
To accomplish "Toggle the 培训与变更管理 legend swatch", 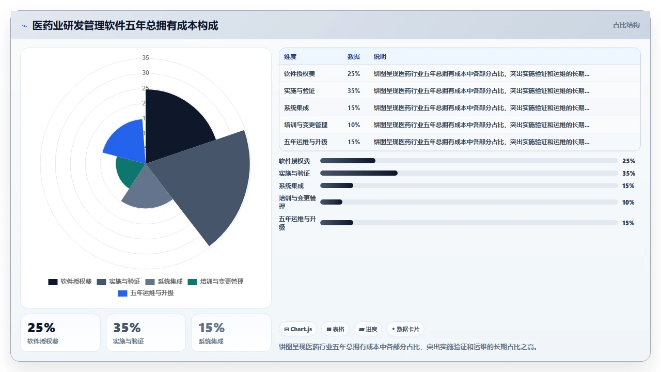I will click(x=192, y=282).
